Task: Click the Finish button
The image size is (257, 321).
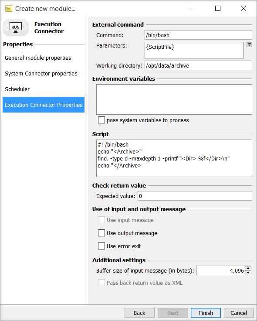Action: (x=206, y=313)
